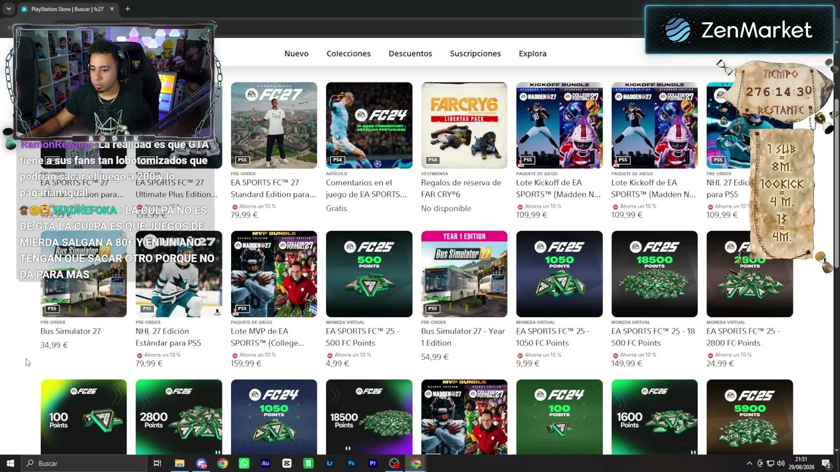Launch Adobe Audition from the taskbar
This screenshot has width=840, height=472.
pyautogui.click(x=265, y=463)
